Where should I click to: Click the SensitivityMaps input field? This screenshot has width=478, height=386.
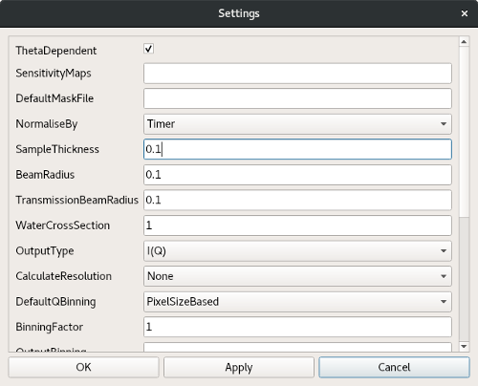pyautogui.click(x=297, y=74)
